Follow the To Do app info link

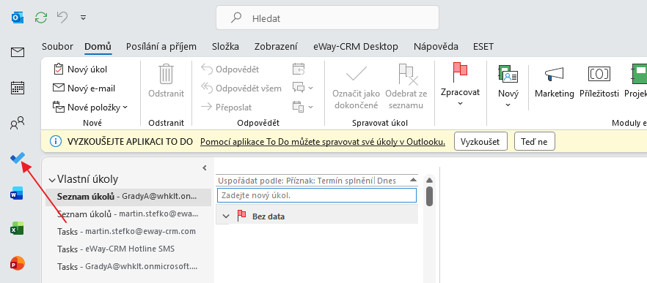(323, 142)
